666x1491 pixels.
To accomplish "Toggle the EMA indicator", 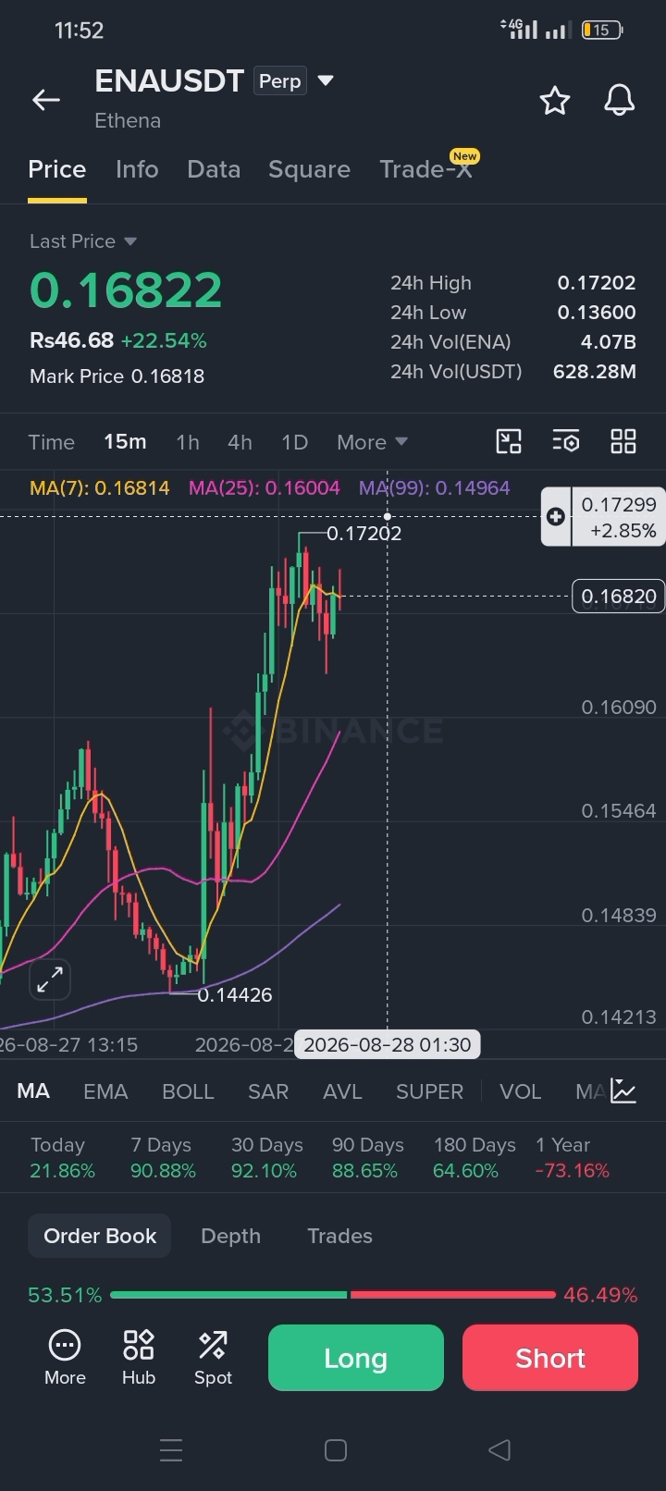I will 105,1091.
